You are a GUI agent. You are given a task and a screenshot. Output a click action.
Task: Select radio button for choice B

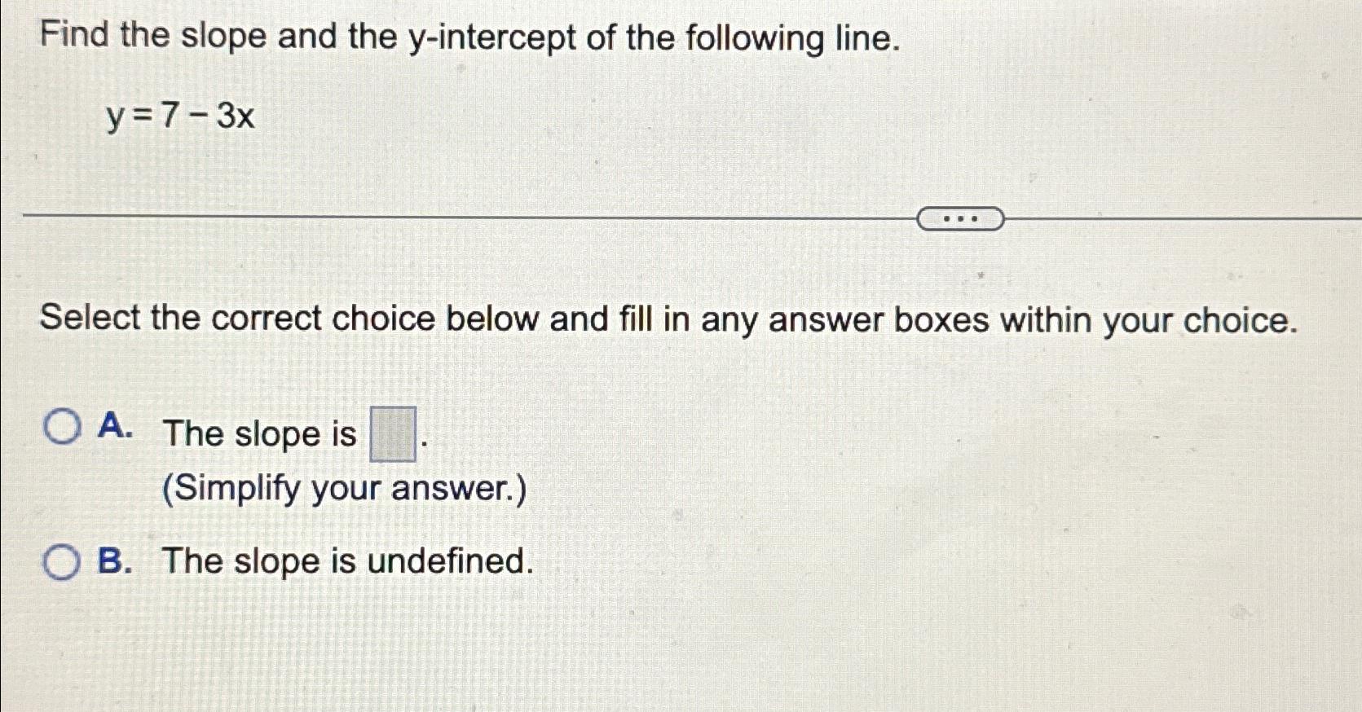click(x=62, y=560)
